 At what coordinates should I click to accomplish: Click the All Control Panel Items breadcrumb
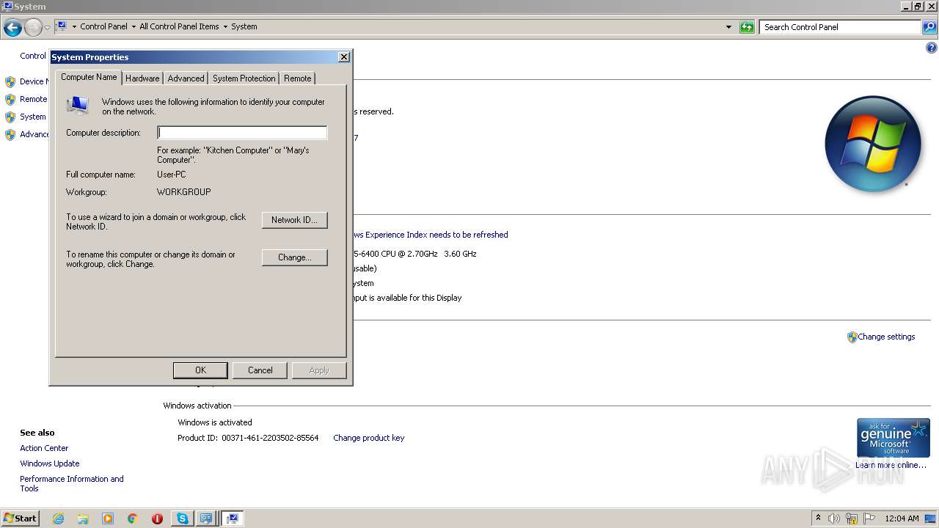click(x=179, y=26)
